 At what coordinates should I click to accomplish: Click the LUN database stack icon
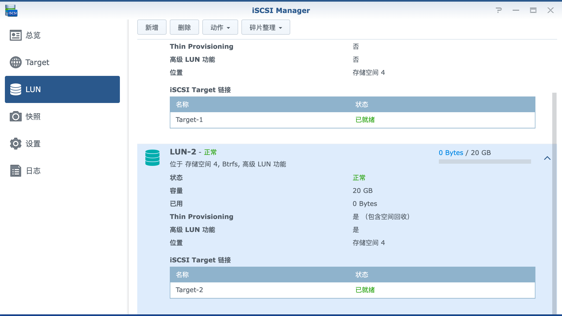15,89
